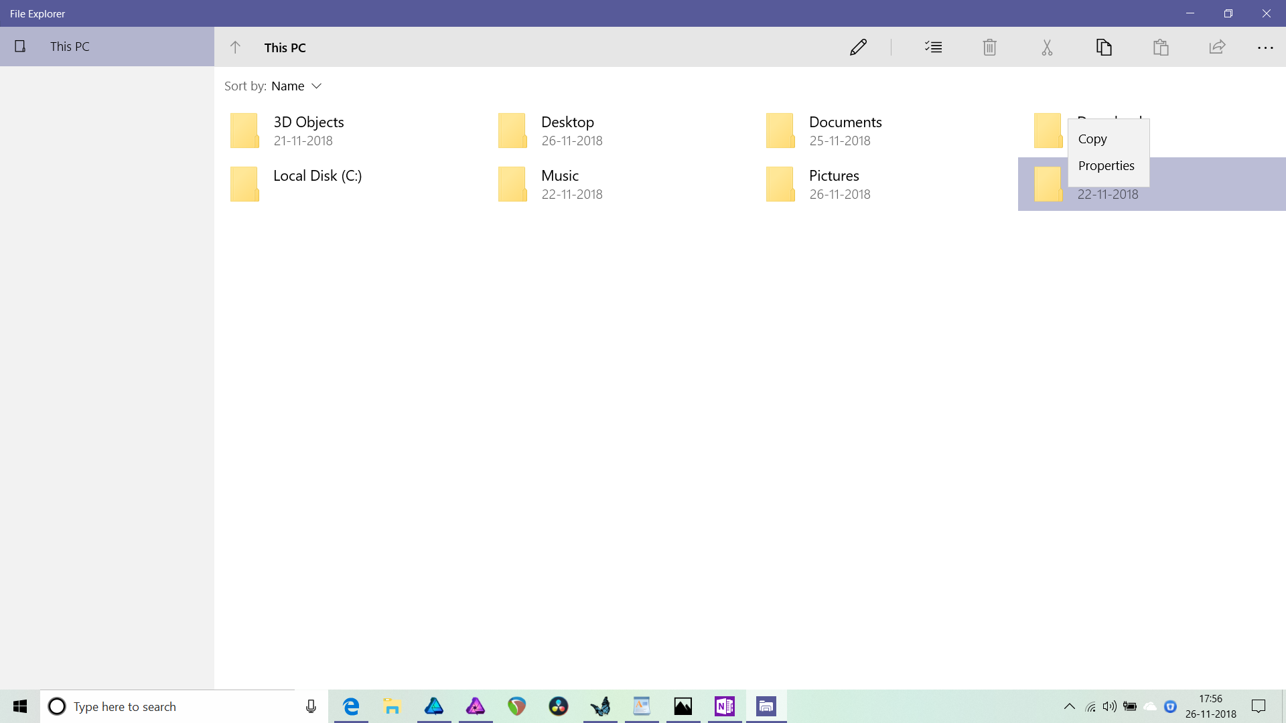Viewport: 1286px width, 723px height.
Task: Click the Copy icon in toolbar
Action: (x=1104, y=47)
